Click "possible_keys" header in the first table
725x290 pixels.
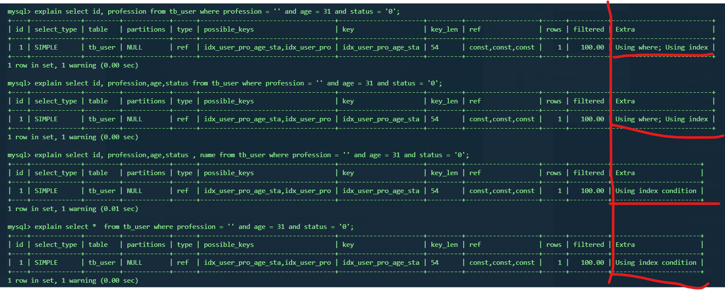click(x=229, y=29)
